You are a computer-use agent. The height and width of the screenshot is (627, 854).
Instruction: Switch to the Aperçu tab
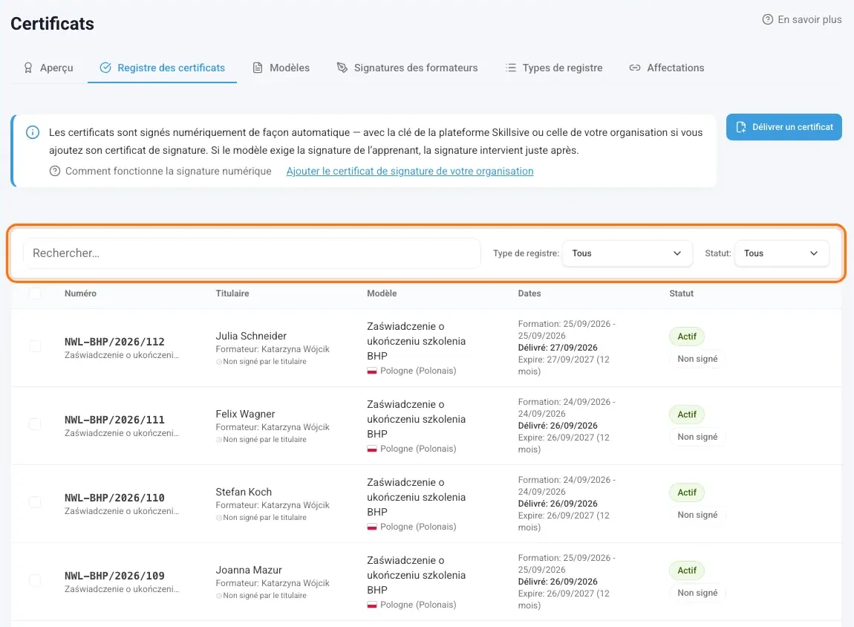pos(48,68)
